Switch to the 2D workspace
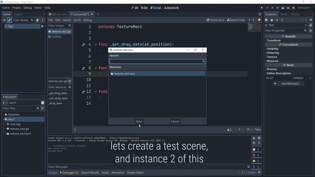Screen dimensions: 315x177 click(135, 8)
